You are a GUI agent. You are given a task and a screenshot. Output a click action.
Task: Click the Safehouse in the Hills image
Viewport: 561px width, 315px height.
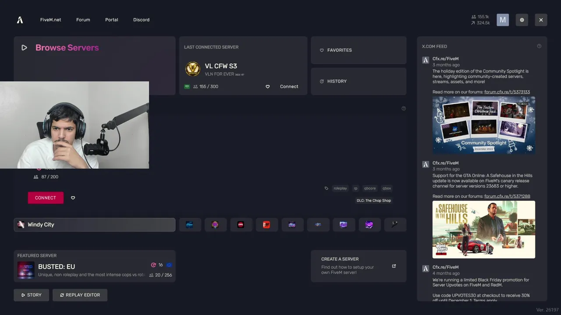pyautogui.click(x=484, y=229)
